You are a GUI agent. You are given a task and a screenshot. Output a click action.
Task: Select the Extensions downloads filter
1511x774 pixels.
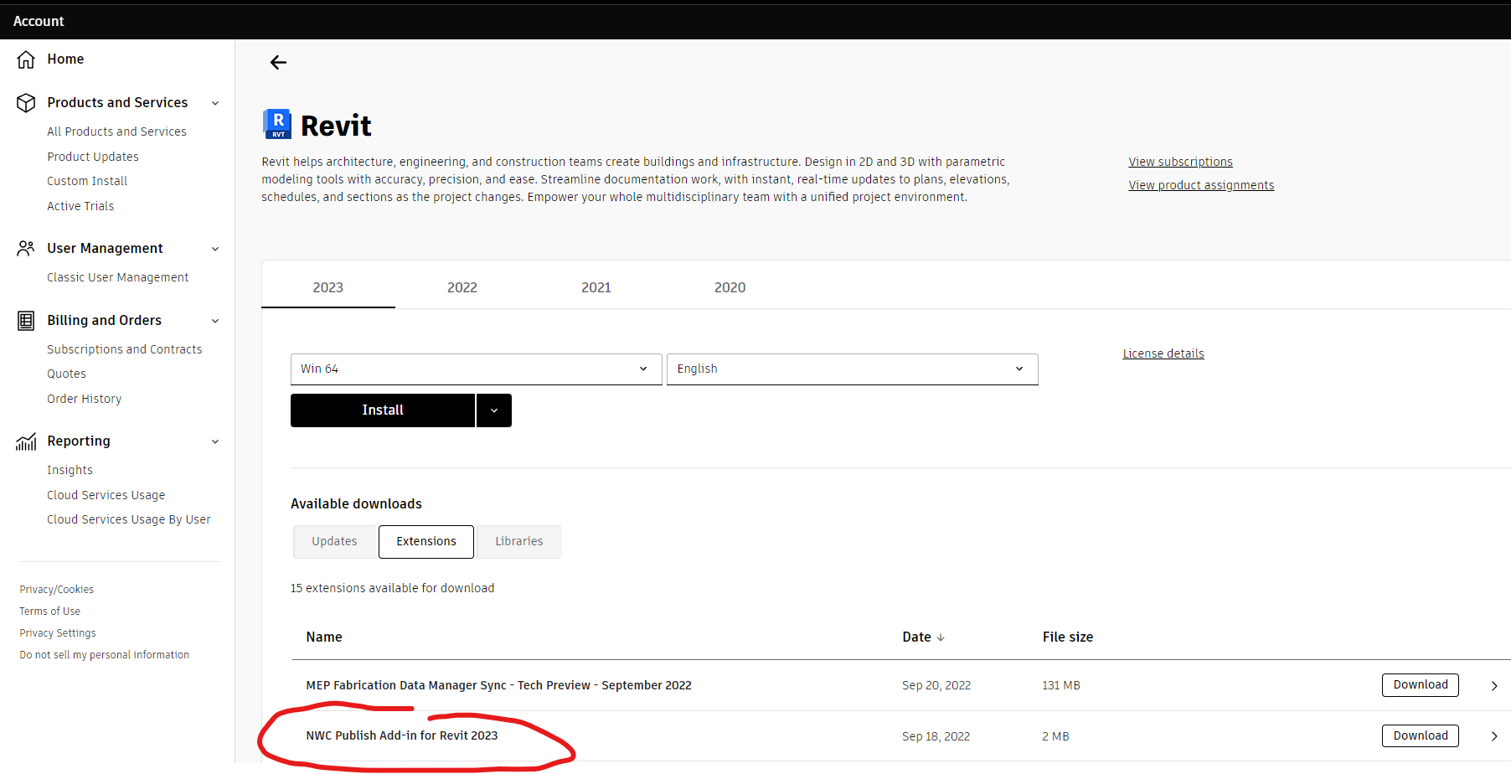(x=425, y=541)
